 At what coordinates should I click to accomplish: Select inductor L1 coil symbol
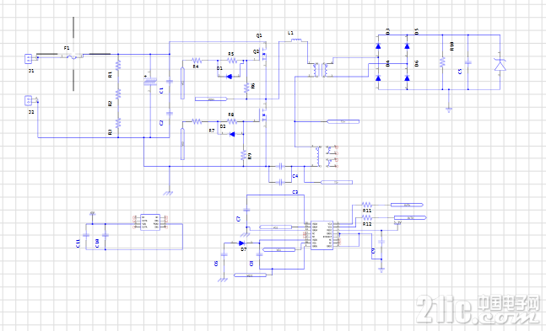pos(296,40)
